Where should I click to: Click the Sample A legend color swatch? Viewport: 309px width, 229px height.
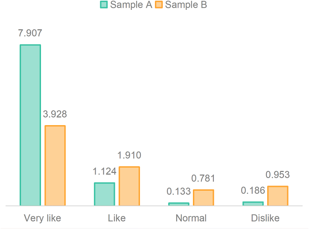[104, 5]
